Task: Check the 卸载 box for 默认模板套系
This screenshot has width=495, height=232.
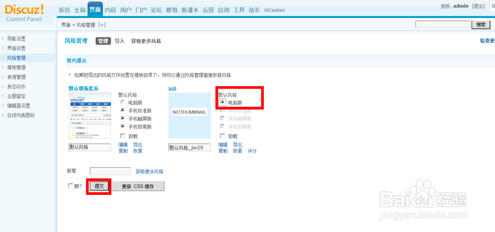Action: [x=122, y=136]
